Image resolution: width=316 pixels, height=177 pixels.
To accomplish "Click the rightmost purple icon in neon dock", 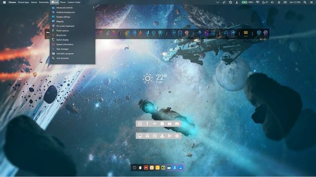I will [x=266, y=33].
